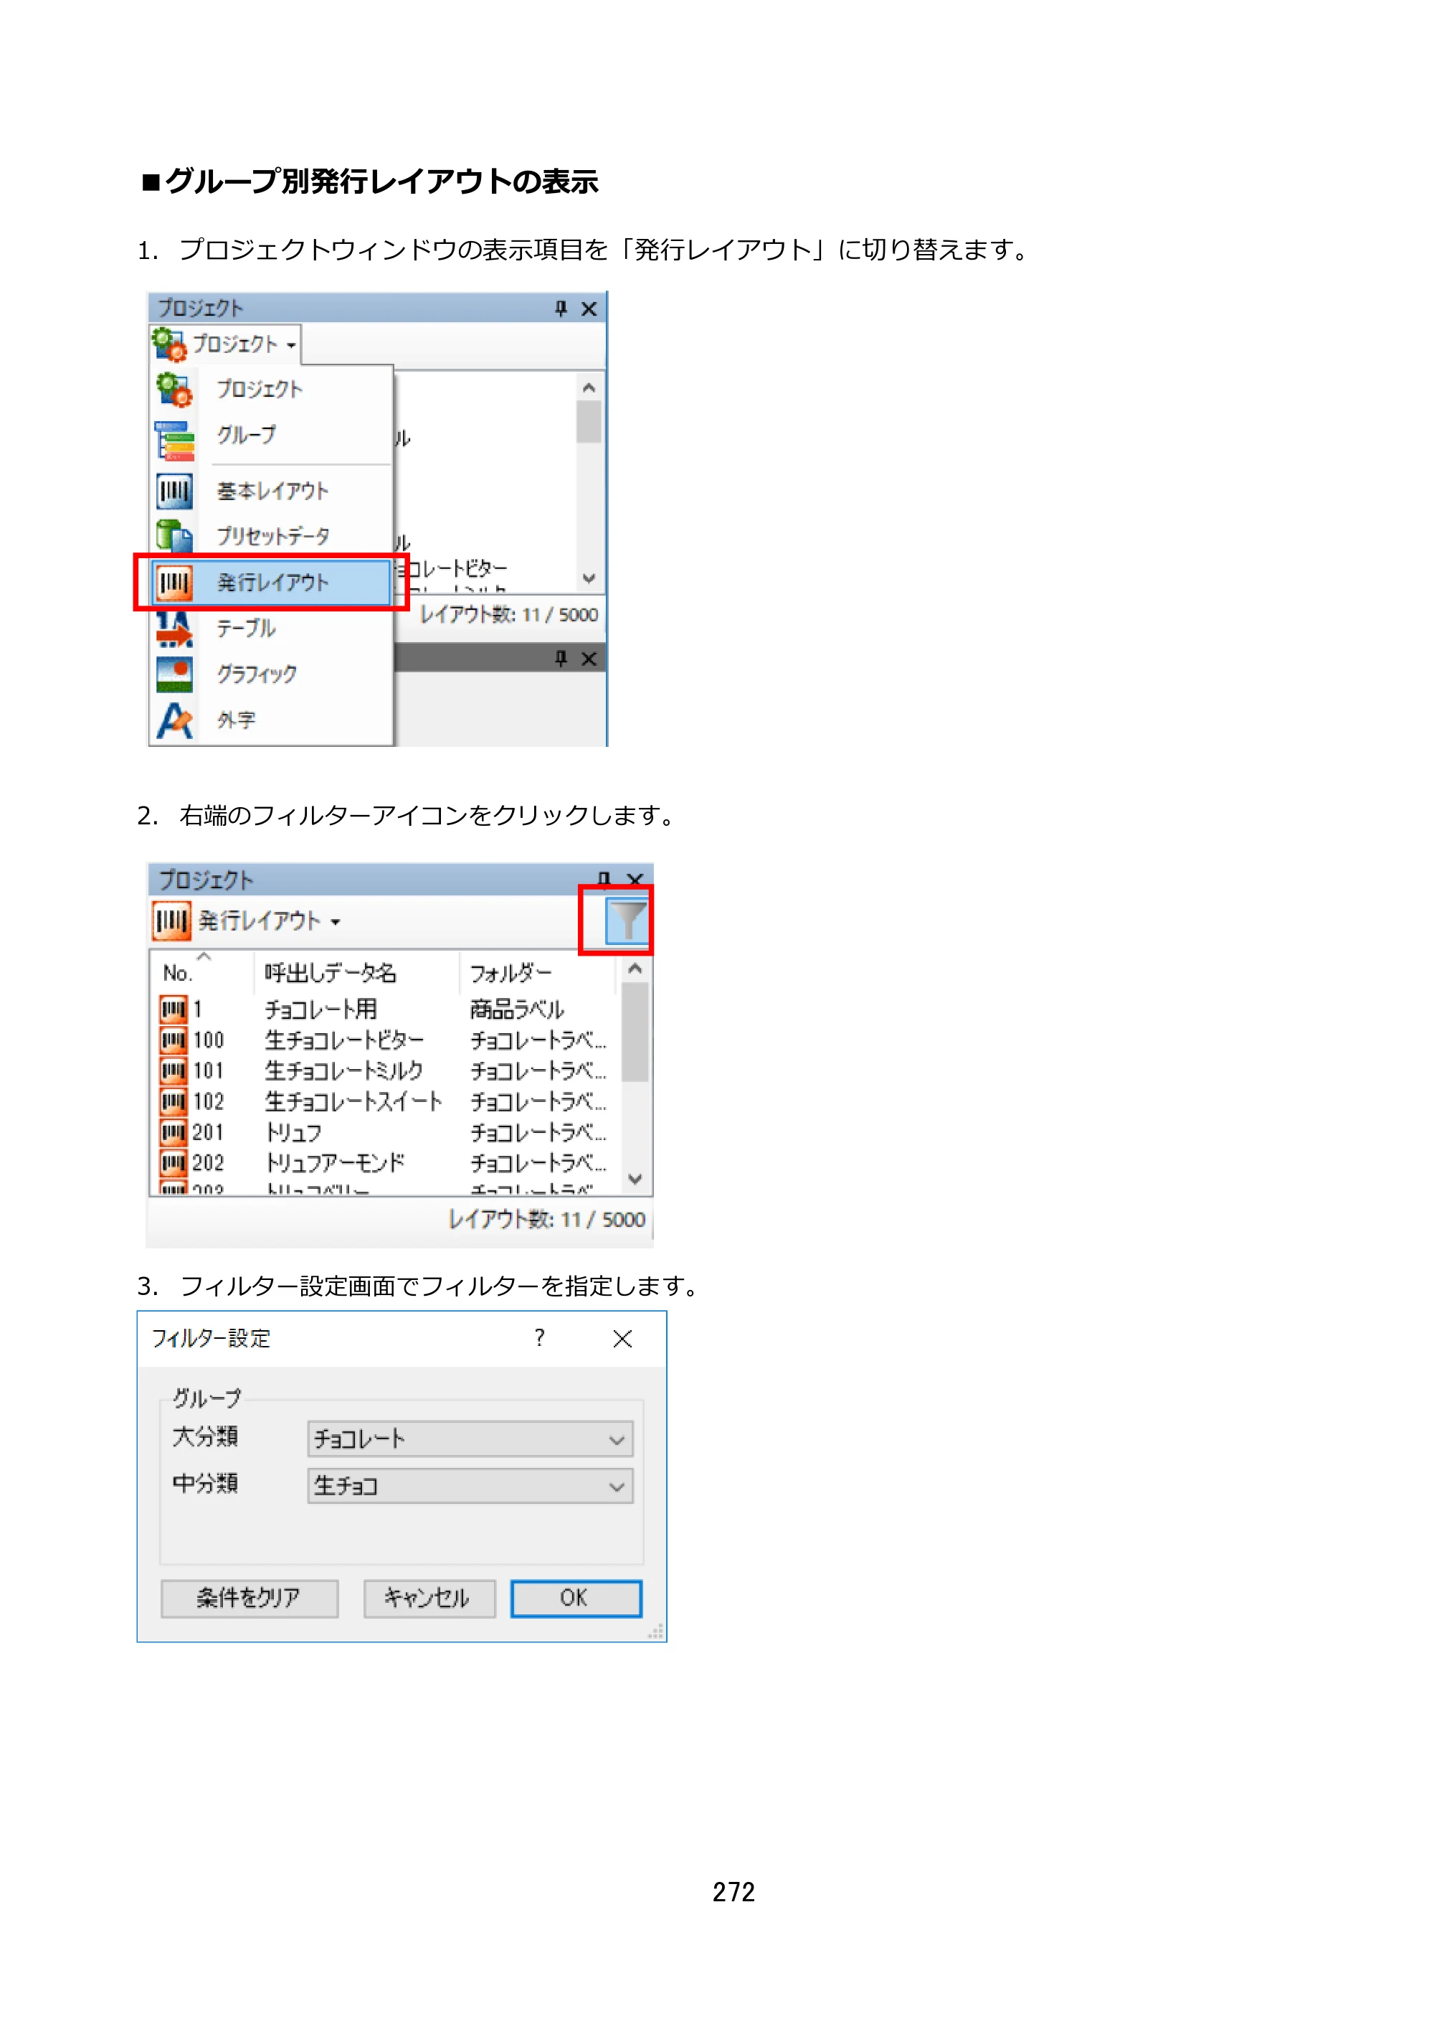
Task: Click barcode icon of row 201
Action: pos(173,1132)
